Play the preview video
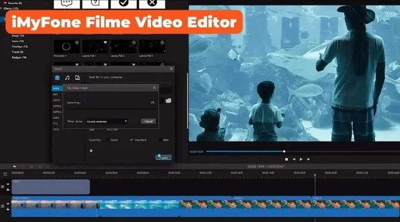Viewport: 400px width, 222px height. pos(301,159)
